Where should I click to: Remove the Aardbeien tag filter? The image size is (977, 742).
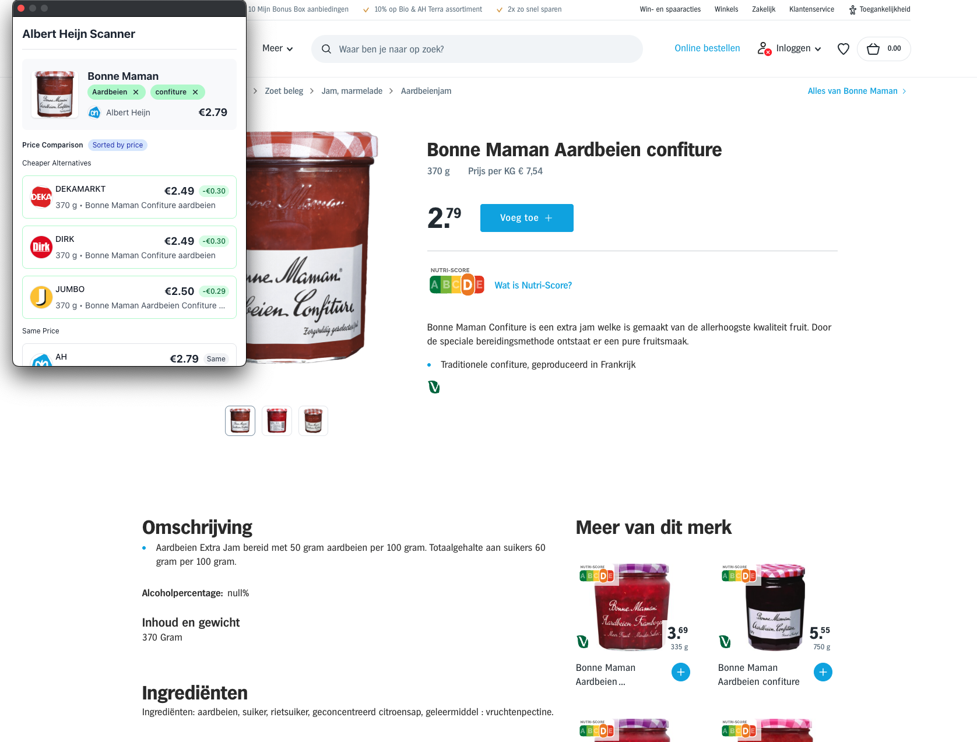coord(136,92)
